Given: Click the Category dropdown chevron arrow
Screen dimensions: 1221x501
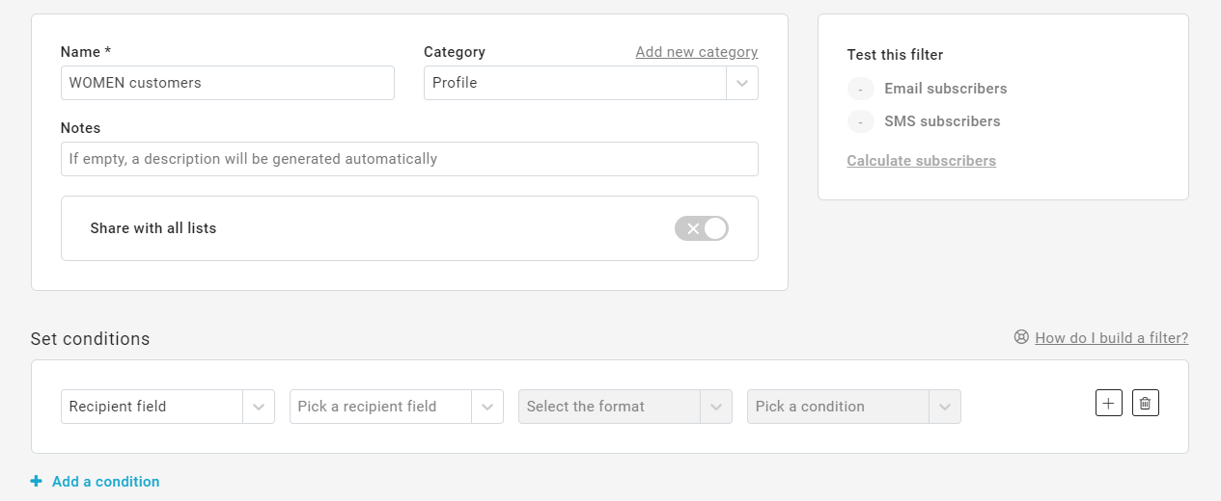Looking at the screenshot, I should coord(742,83).
